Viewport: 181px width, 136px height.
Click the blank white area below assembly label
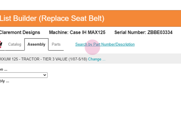83,107
